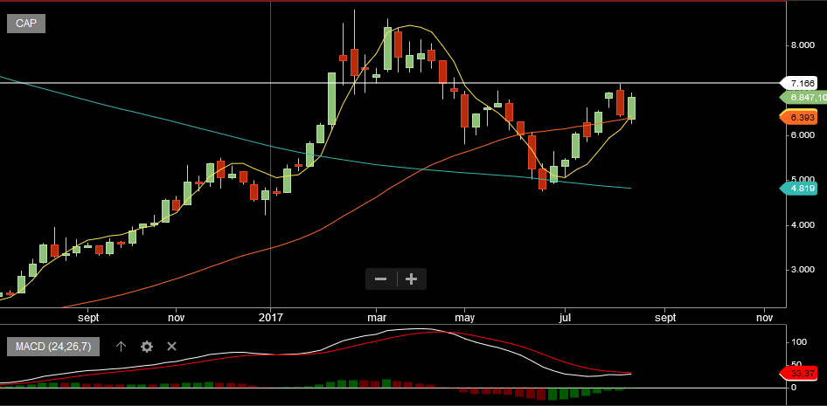Click the may label on time axis

[465, 318]
